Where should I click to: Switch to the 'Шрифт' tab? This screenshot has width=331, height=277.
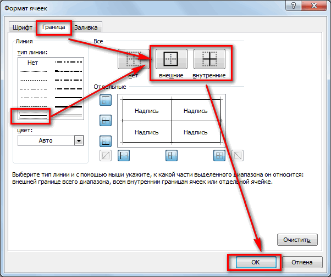click(x=23, y=27)
